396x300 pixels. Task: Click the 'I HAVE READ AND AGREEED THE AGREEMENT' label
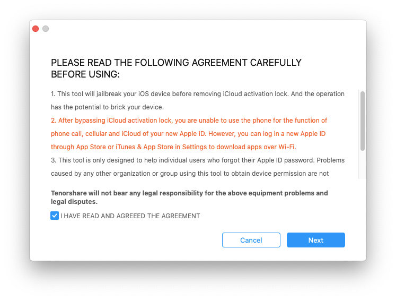point(130,216)
